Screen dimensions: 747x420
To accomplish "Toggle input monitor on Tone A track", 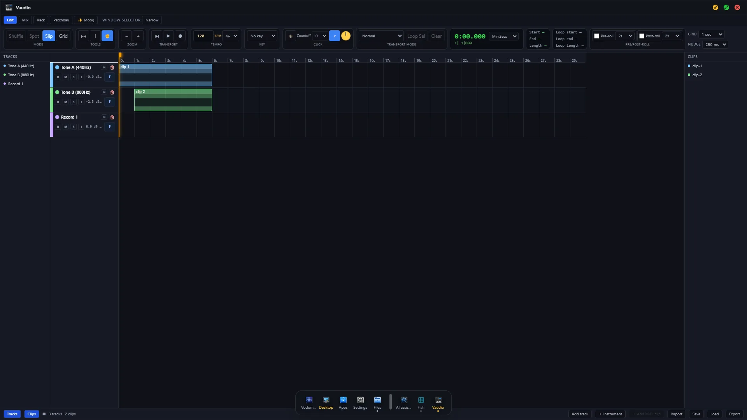I will pos(81,77).
